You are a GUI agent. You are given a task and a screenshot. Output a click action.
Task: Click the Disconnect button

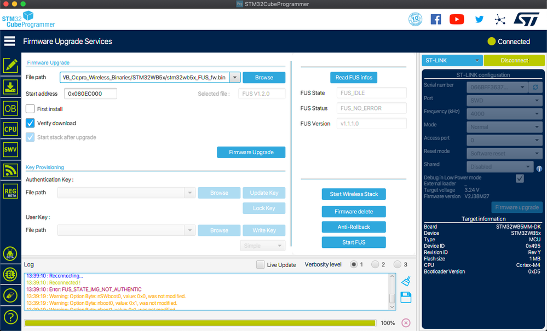click(514, 60)
